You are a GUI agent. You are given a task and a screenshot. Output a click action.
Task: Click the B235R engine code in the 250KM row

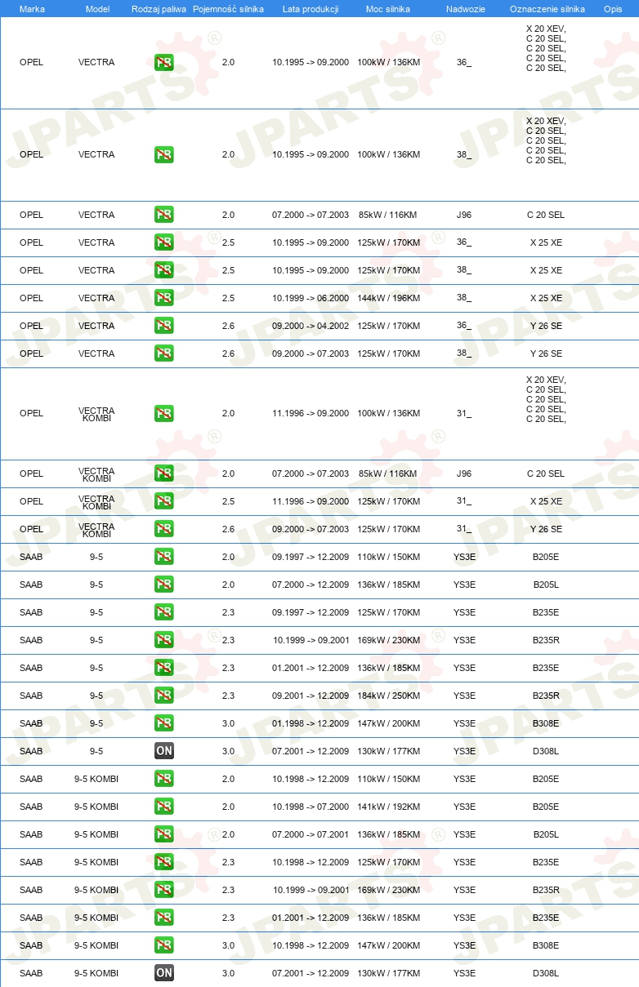click(546, 696)
